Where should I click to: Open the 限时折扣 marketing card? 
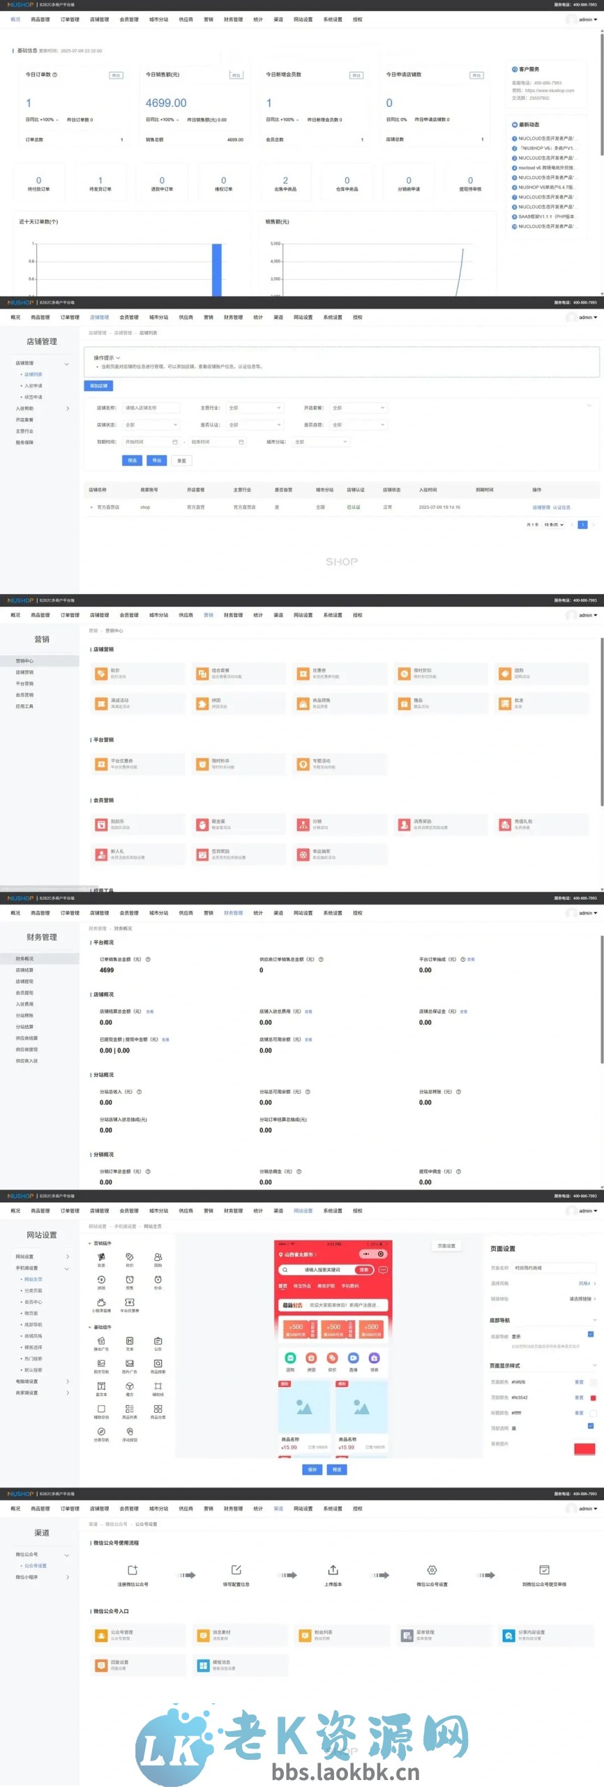tap(441, 674)
